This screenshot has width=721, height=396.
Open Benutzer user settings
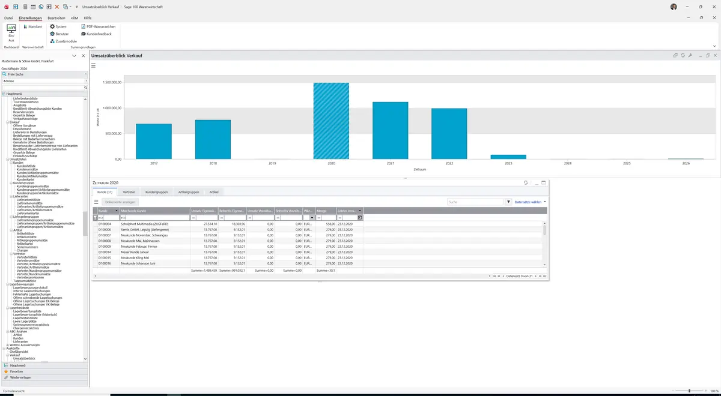59,34
